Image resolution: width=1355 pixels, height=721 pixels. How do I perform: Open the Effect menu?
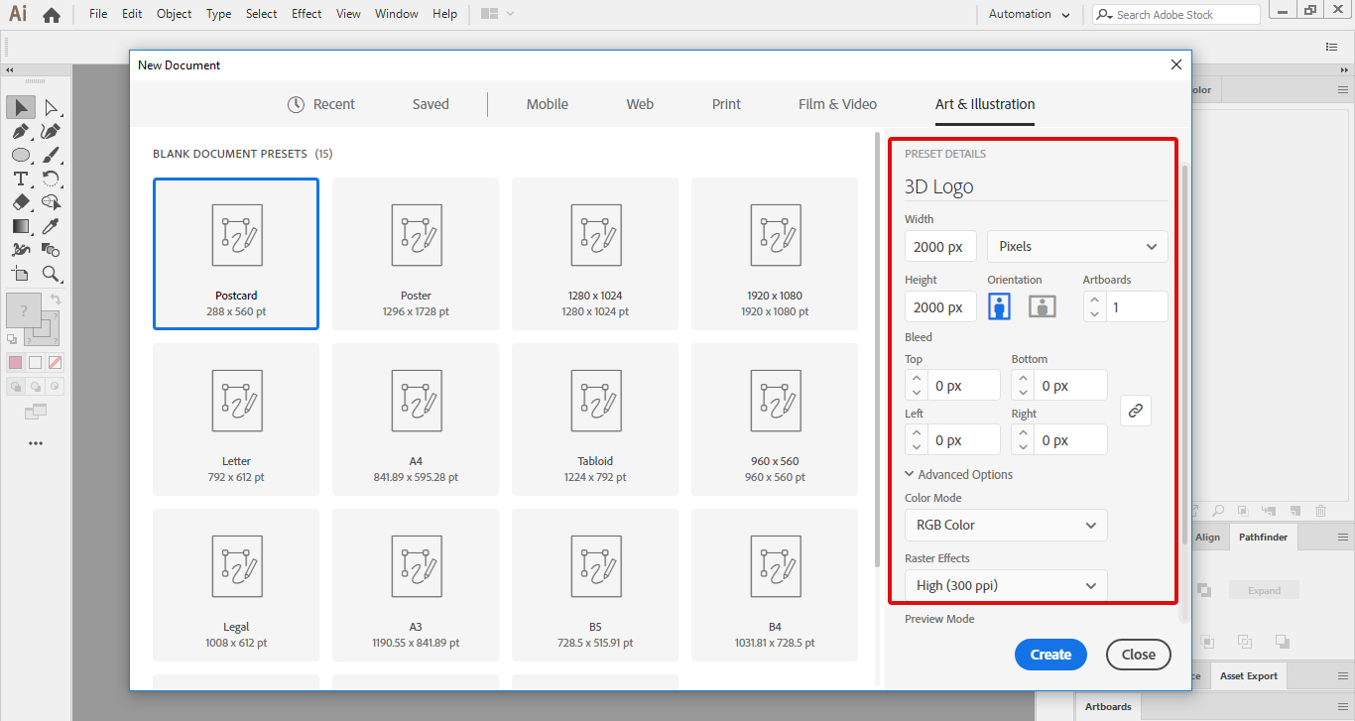(307, 14)
